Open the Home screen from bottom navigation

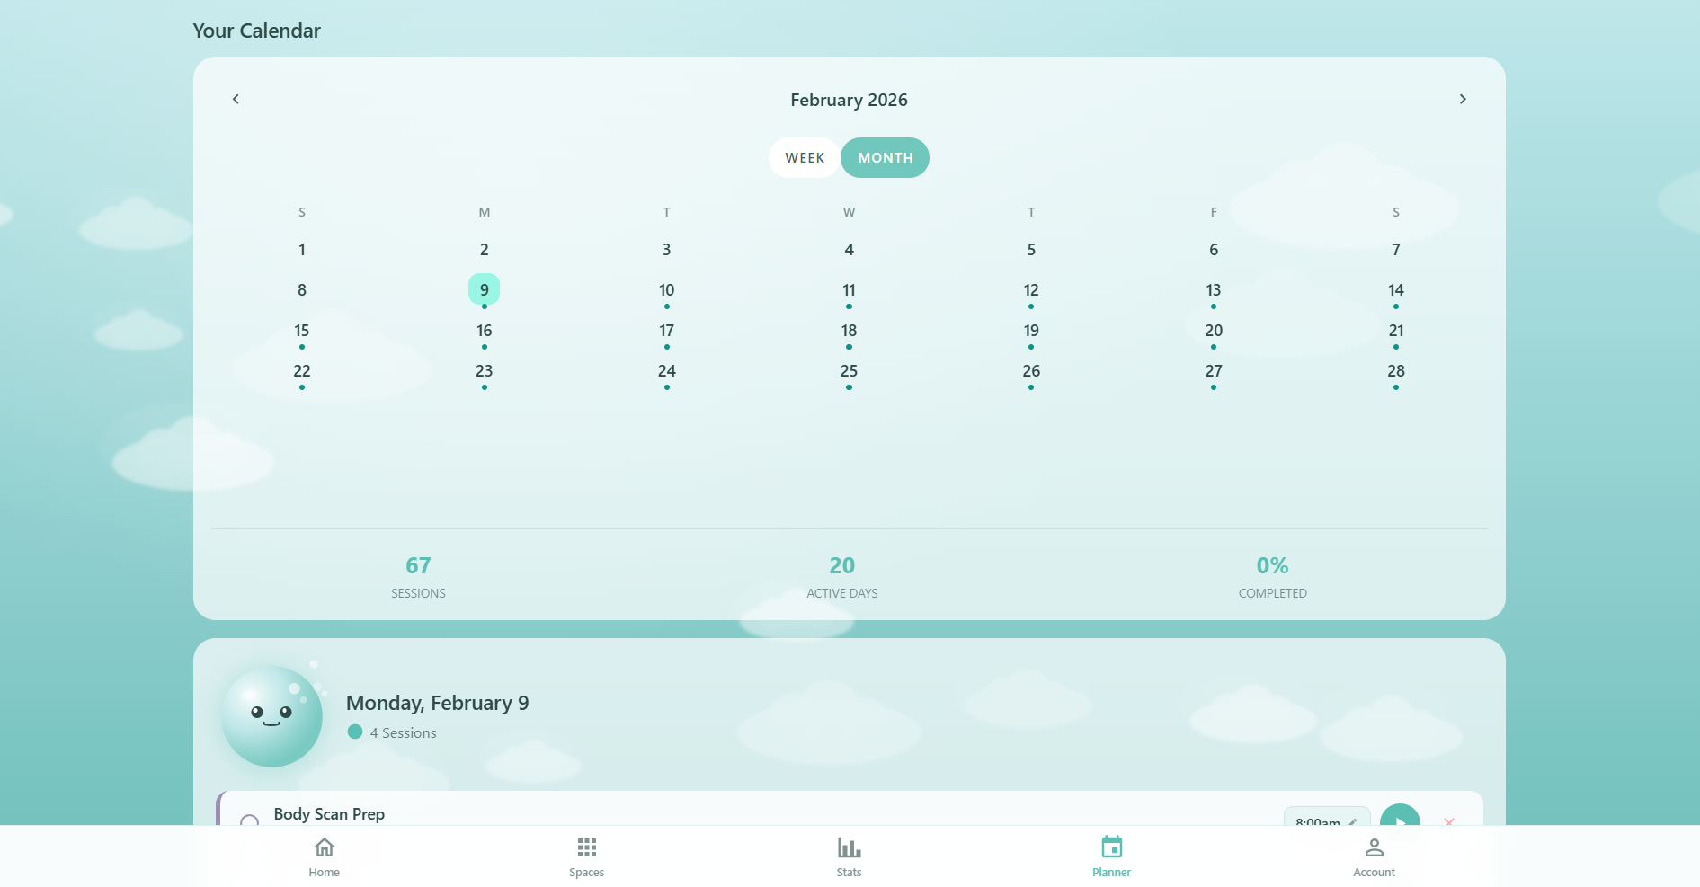pos(324,855)
